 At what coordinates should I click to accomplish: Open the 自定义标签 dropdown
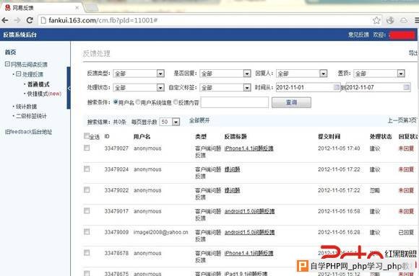coord(225,87)
